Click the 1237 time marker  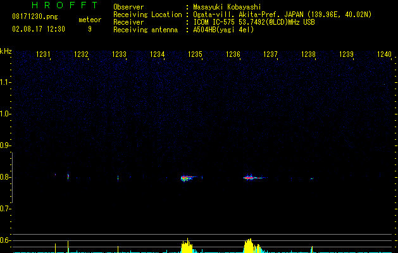click(271, 54)
